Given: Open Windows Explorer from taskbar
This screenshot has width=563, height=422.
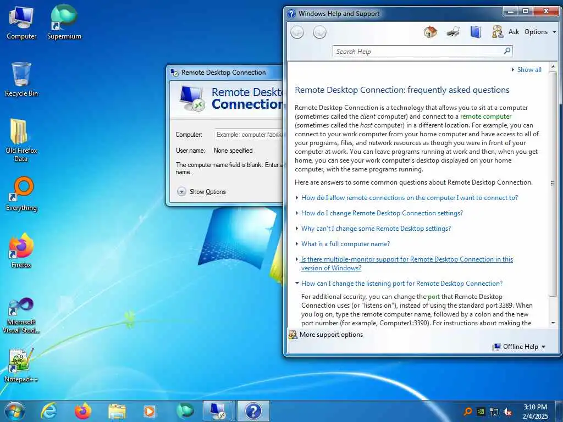Looking at the screenshot, I should click(117, 411).
